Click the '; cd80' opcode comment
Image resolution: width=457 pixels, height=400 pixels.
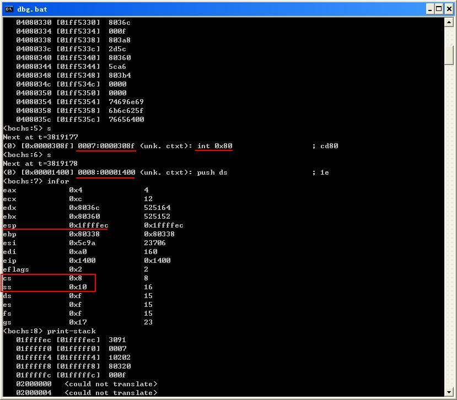point(325,145)
